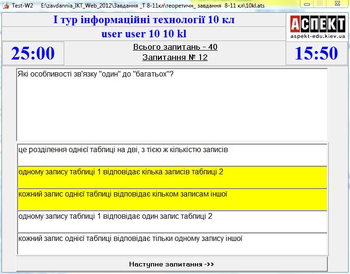Click the "user user 10 10 kl" line
Viewport: 350px width, 274px height.
tap(143, 34)
